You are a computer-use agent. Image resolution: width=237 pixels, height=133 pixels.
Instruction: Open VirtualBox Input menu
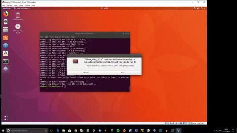(x=21, y=6)
